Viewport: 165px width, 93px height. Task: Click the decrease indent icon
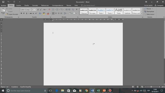tap(67, 10)
